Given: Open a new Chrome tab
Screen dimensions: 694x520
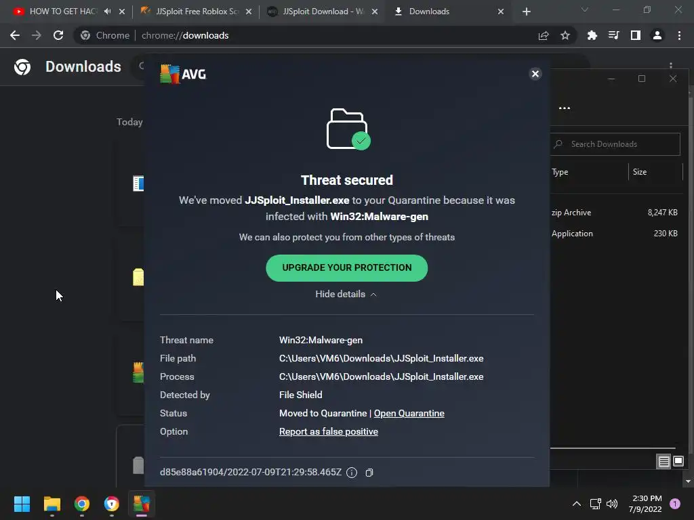Looking at the screenshot, I should click(x=526, y=12).
